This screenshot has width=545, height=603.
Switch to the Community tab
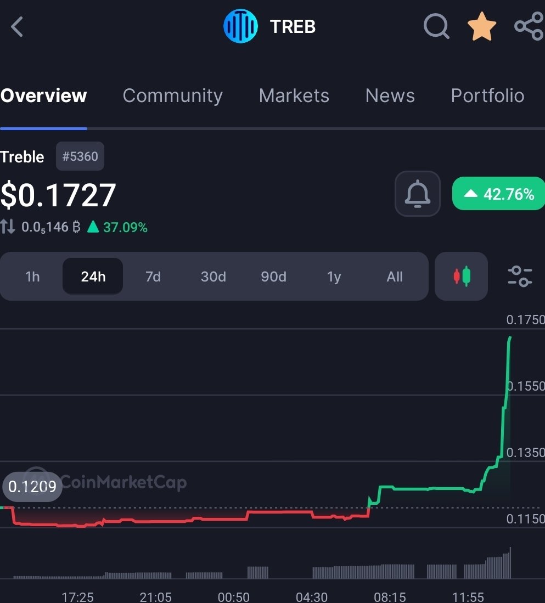[x=173, y=95]
